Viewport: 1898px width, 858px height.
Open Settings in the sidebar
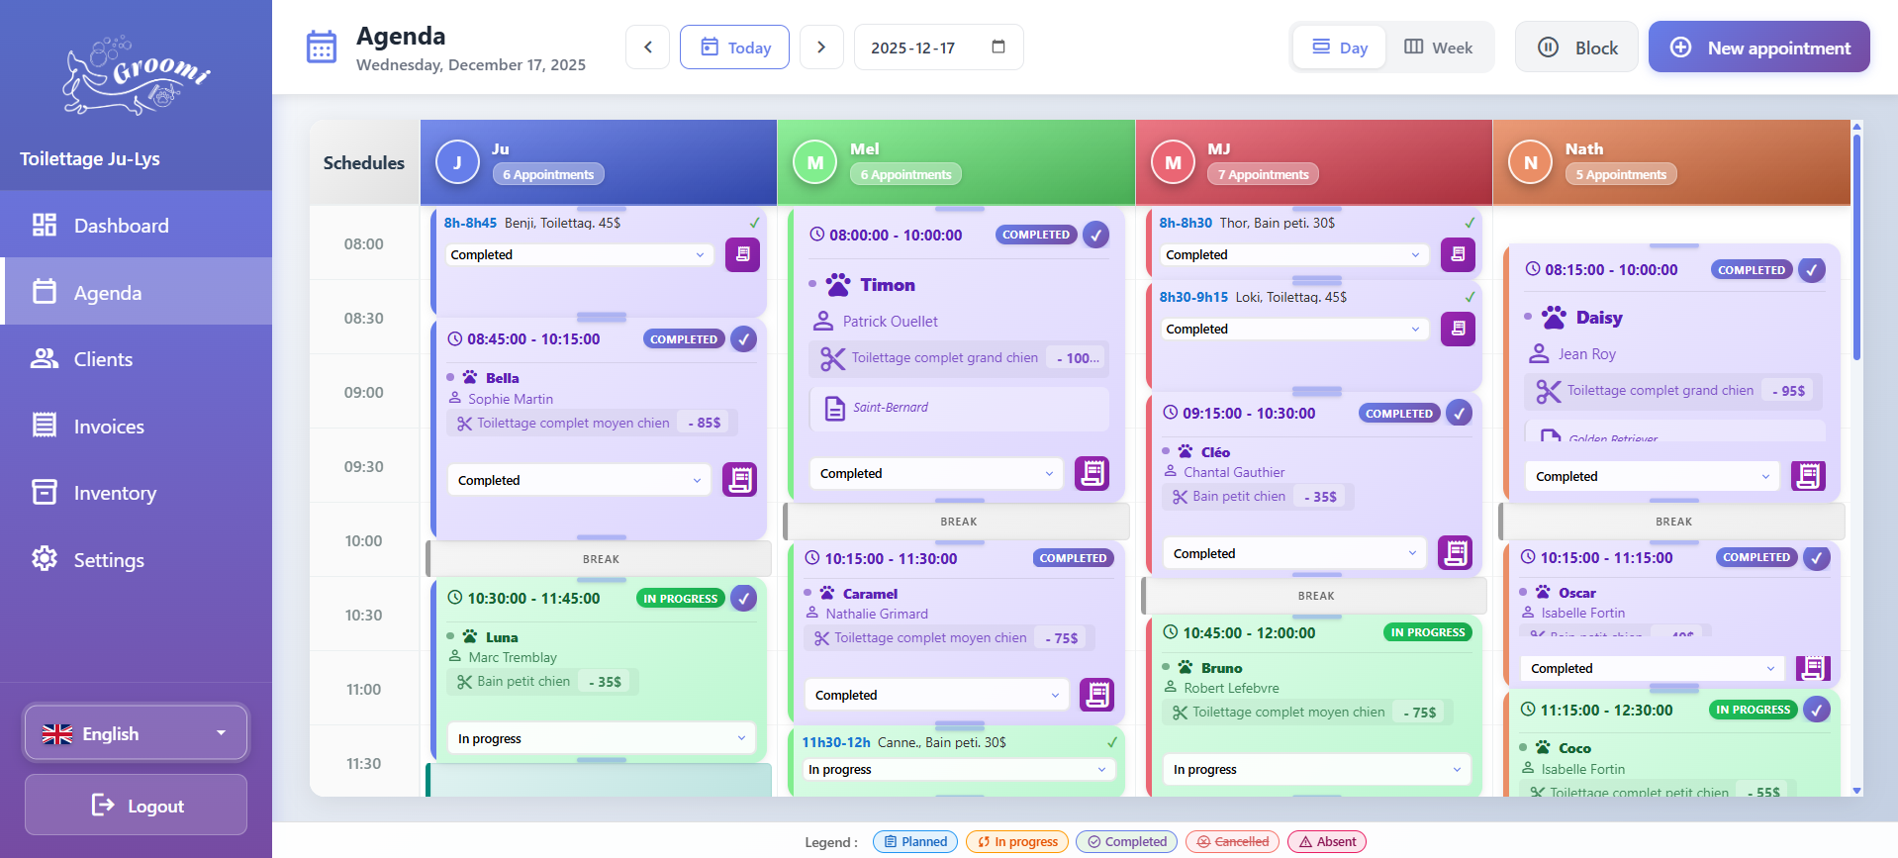pos(136,559)
